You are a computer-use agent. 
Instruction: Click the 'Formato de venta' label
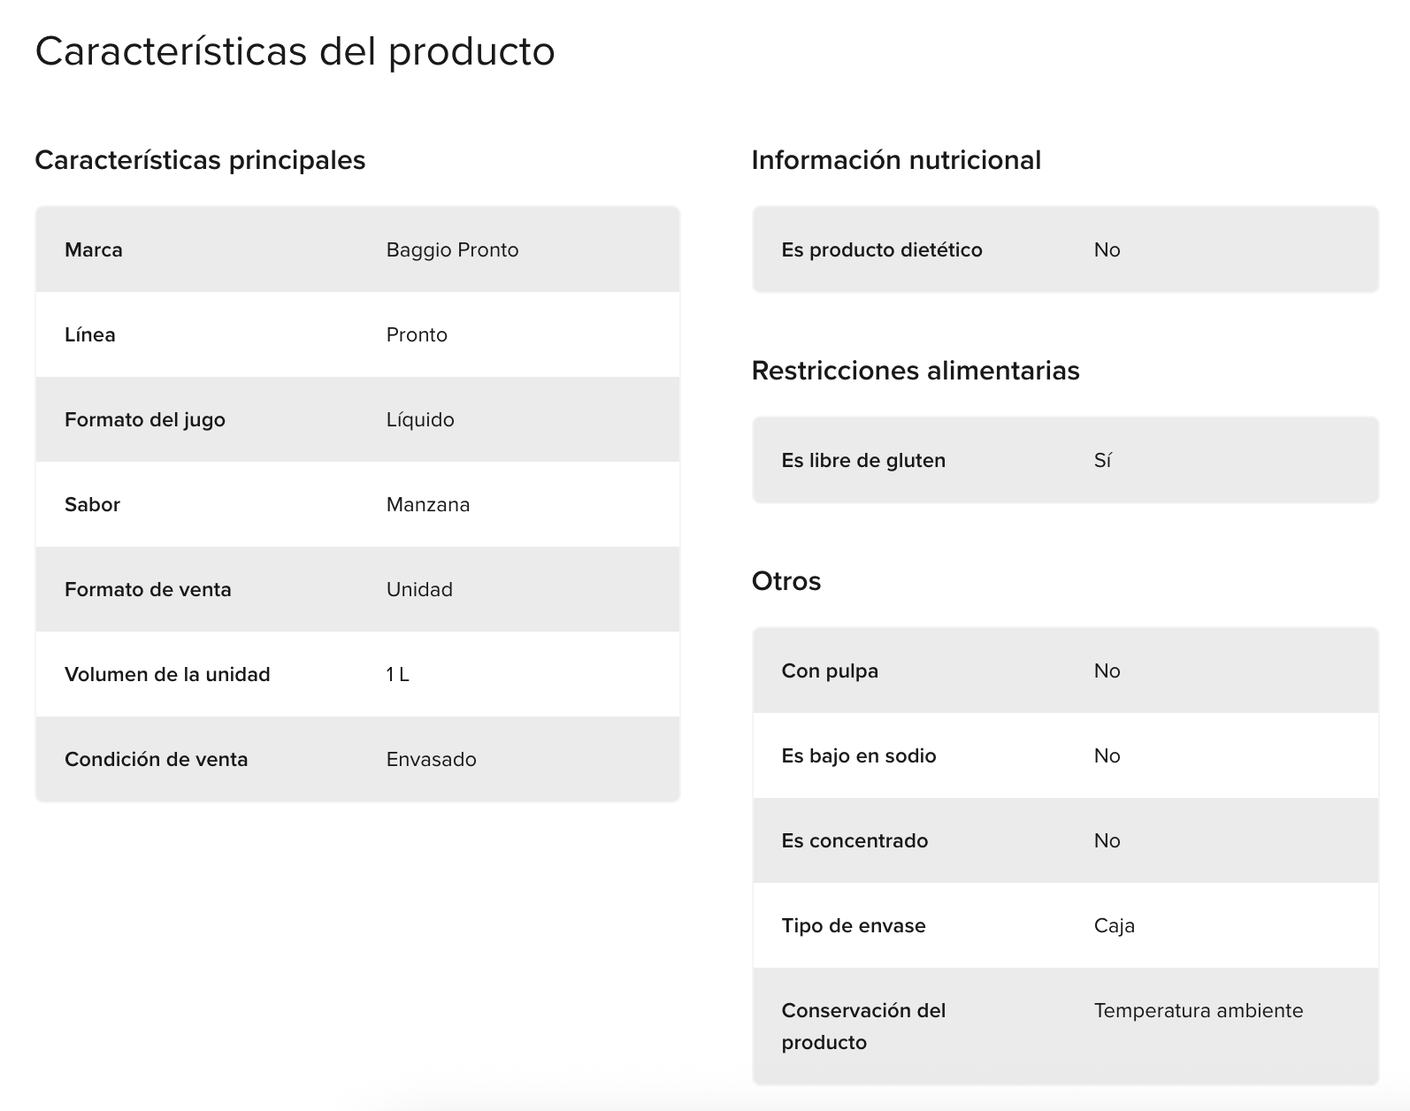coord(148,590)
